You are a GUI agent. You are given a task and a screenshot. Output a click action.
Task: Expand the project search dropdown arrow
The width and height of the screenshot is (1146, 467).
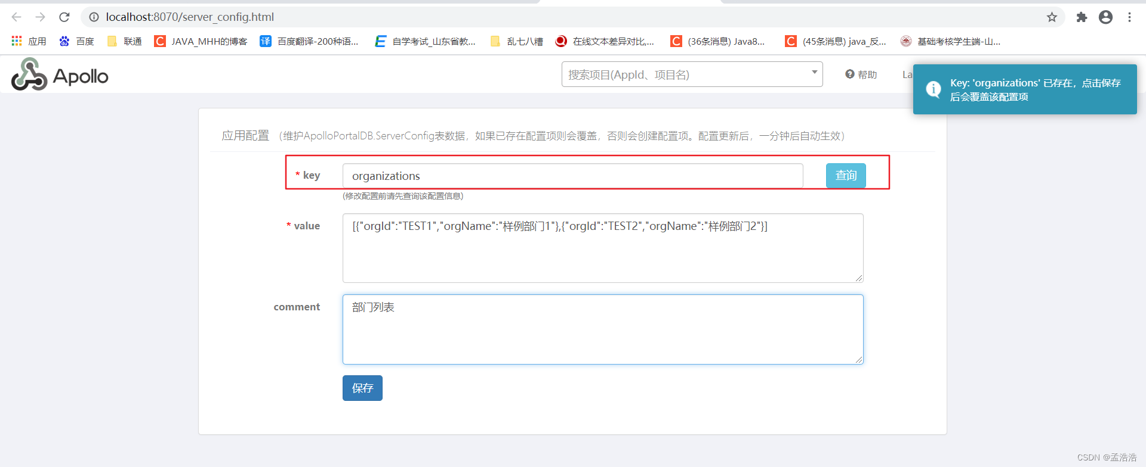[x=814, y=72]
